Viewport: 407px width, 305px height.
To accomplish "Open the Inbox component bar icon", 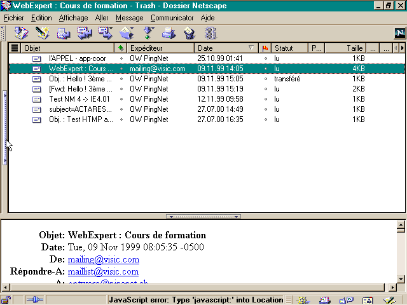I will [324, 300].
